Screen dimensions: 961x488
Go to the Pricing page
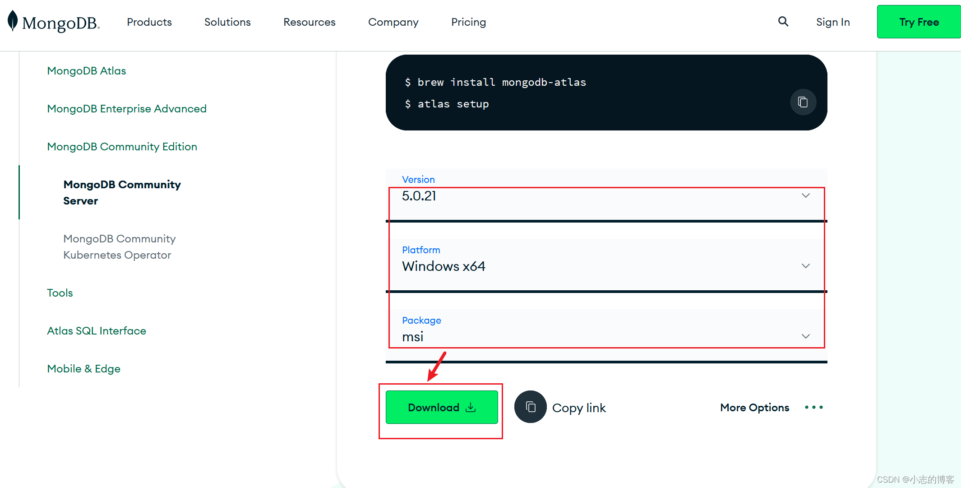click(x=469, y=22)
